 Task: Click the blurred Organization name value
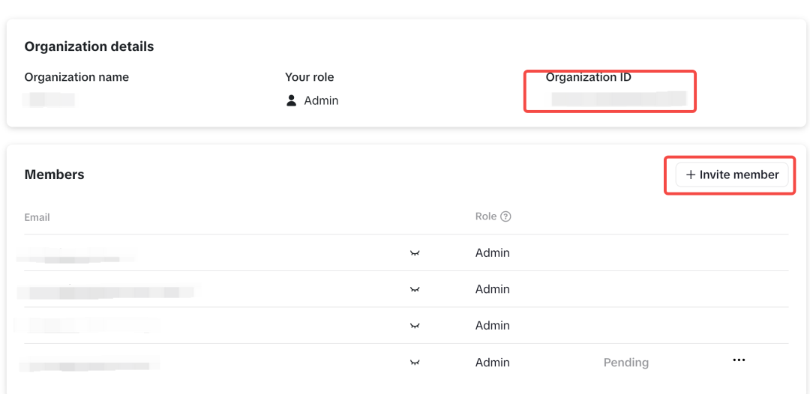point(49,99)
